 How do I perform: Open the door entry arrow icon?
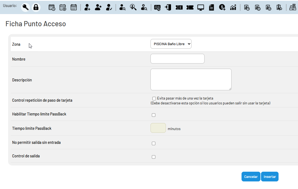(x=168, y=7)
